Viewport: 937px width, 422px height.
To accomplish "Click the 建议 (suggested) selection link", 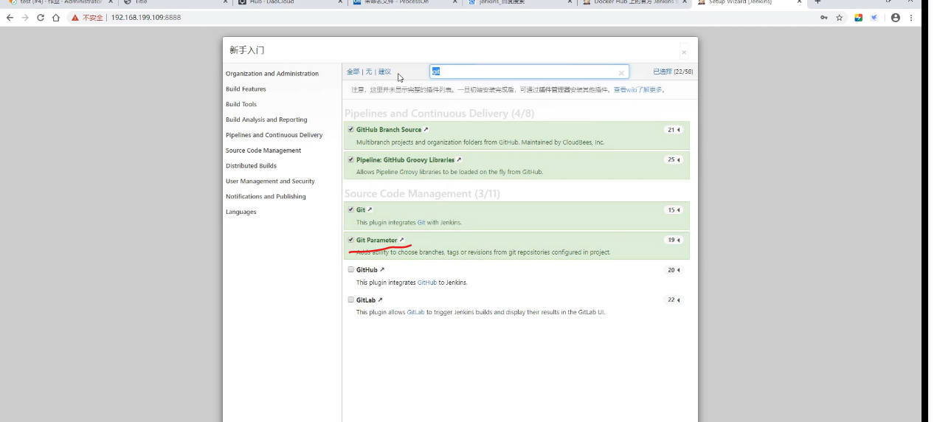I will point(384,72).
